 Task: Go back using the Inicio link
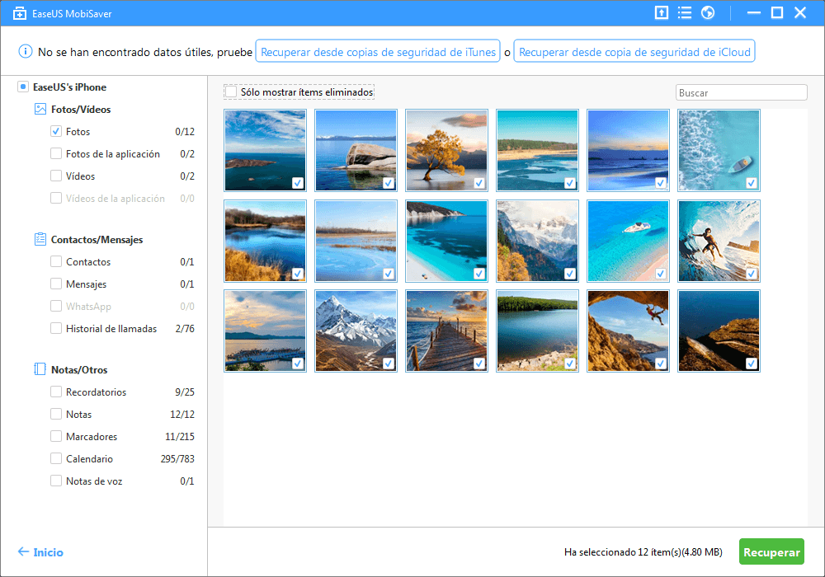click(x=40, y=552)
